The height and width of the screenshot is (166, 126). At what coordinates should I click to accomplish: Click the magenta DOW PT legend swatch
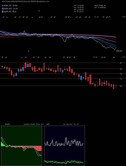coord(3,12)
